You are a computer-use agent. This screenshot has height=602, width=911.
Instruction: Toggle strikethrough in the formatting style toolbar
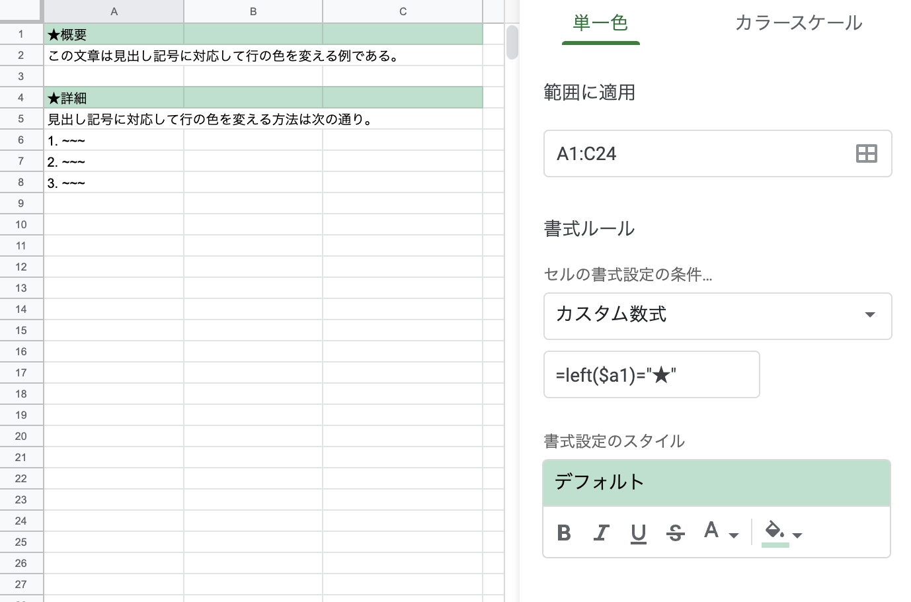[x=675, y=533]
